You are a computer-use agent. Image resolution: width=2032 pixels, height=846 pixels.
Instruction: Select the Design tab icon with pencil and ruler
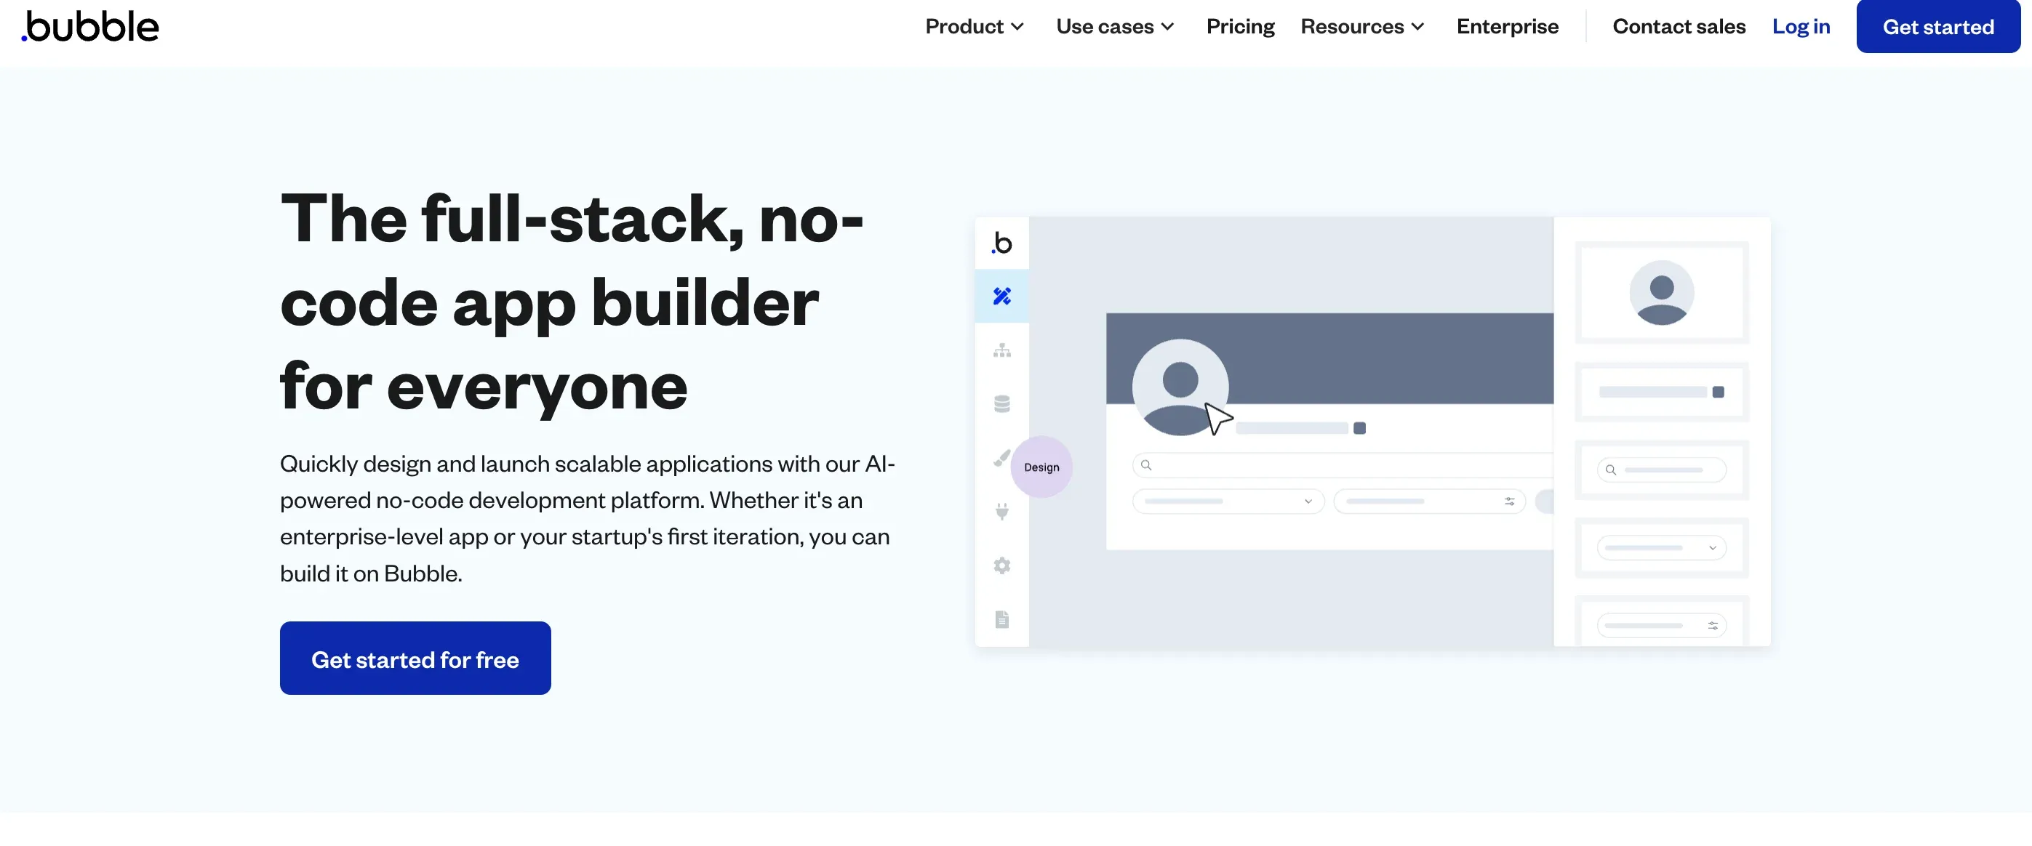(x=1001, y=297)
